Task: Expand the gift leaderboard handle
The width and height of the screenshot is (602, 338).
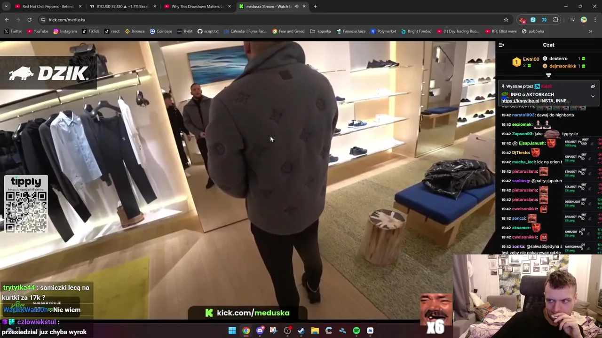Action: tap(548, 75)
